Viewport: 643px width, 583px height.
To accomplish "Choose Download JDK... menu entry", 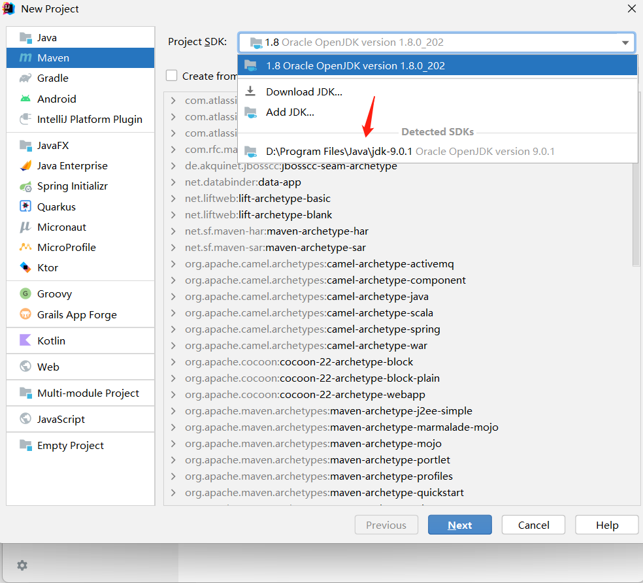I will [437, 92].
